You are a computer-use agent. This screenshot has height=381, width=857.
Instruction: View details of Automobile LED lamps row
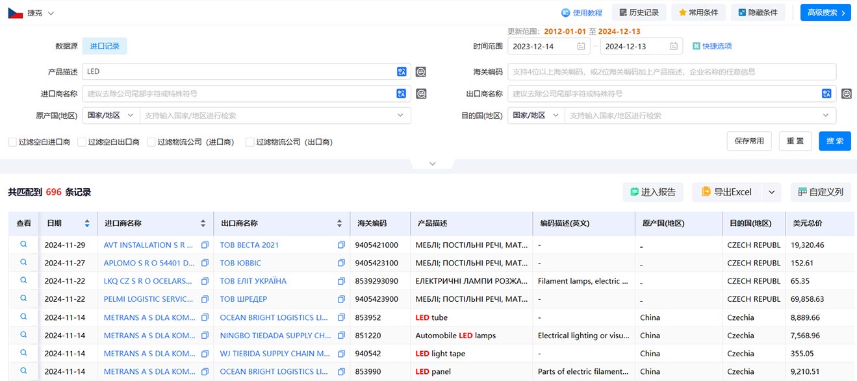point(23,335)
